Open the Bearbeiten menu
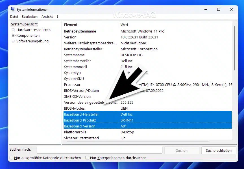Image resolution: width=244 pixels, height=169 pixels. 29,16
